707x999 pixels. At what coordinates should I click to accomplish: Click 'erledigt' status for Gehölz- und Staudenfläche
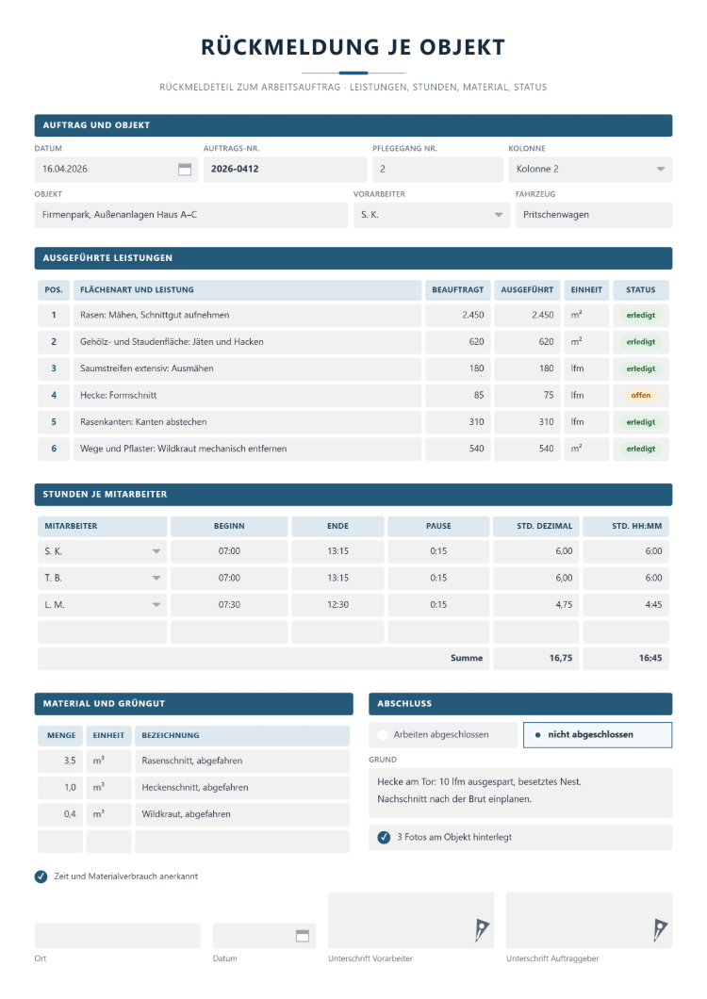pos(641,342)
